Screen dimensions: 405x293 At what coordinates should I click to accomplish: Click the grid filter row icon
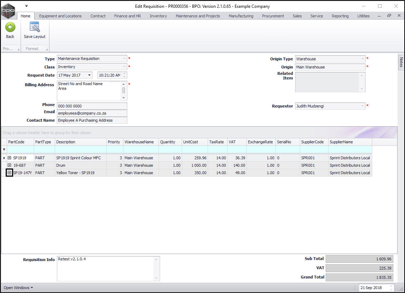pyautogui.click(x=4, y=149)
